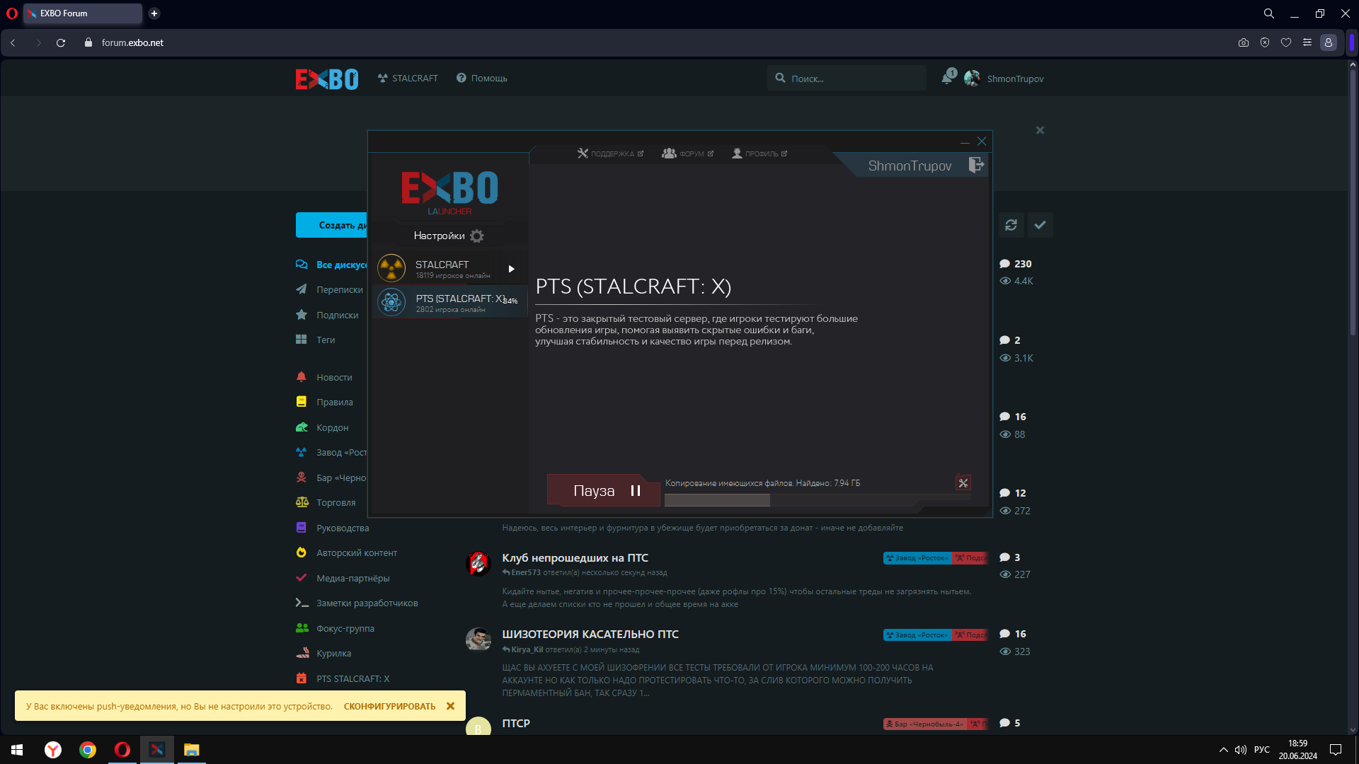This screenshot has width=1359, height=764.
Task: Open Поддержка link in launcher
Action: 610,154
